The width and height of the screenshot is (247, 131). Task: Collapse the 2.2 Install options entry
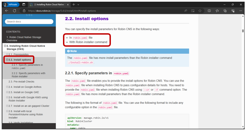click(x=7, y=60)
